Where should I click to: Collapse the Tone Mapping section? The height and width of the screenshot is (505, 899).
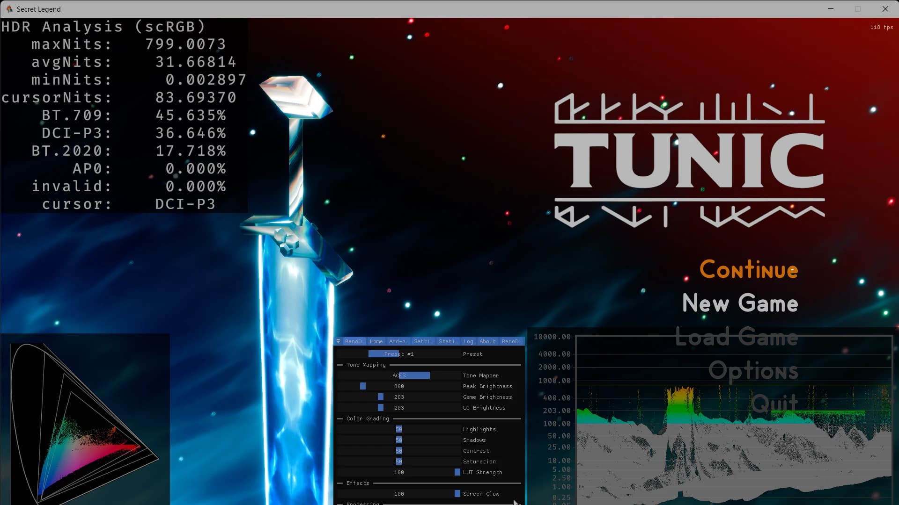(366, 365)
